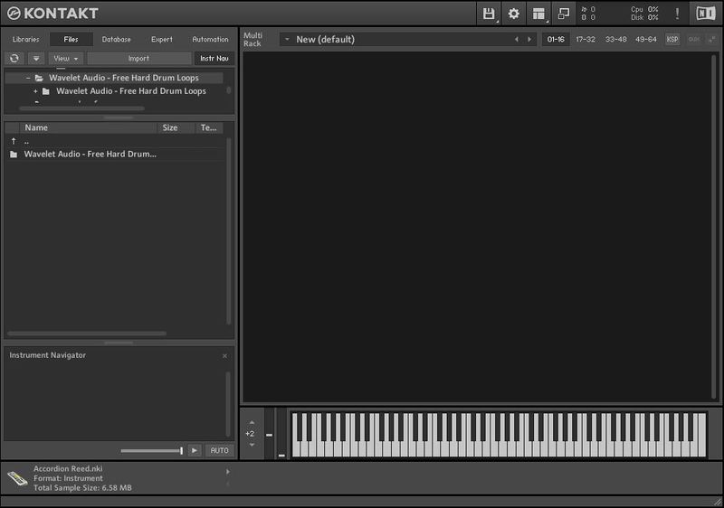
Task: Collapse the top Wavelet Audio folder tree node
Action: (28, 78)
